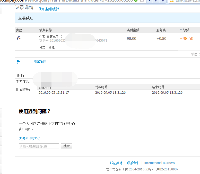
Task: Click the blue flag note icon
Action: (x=19, y=62)
